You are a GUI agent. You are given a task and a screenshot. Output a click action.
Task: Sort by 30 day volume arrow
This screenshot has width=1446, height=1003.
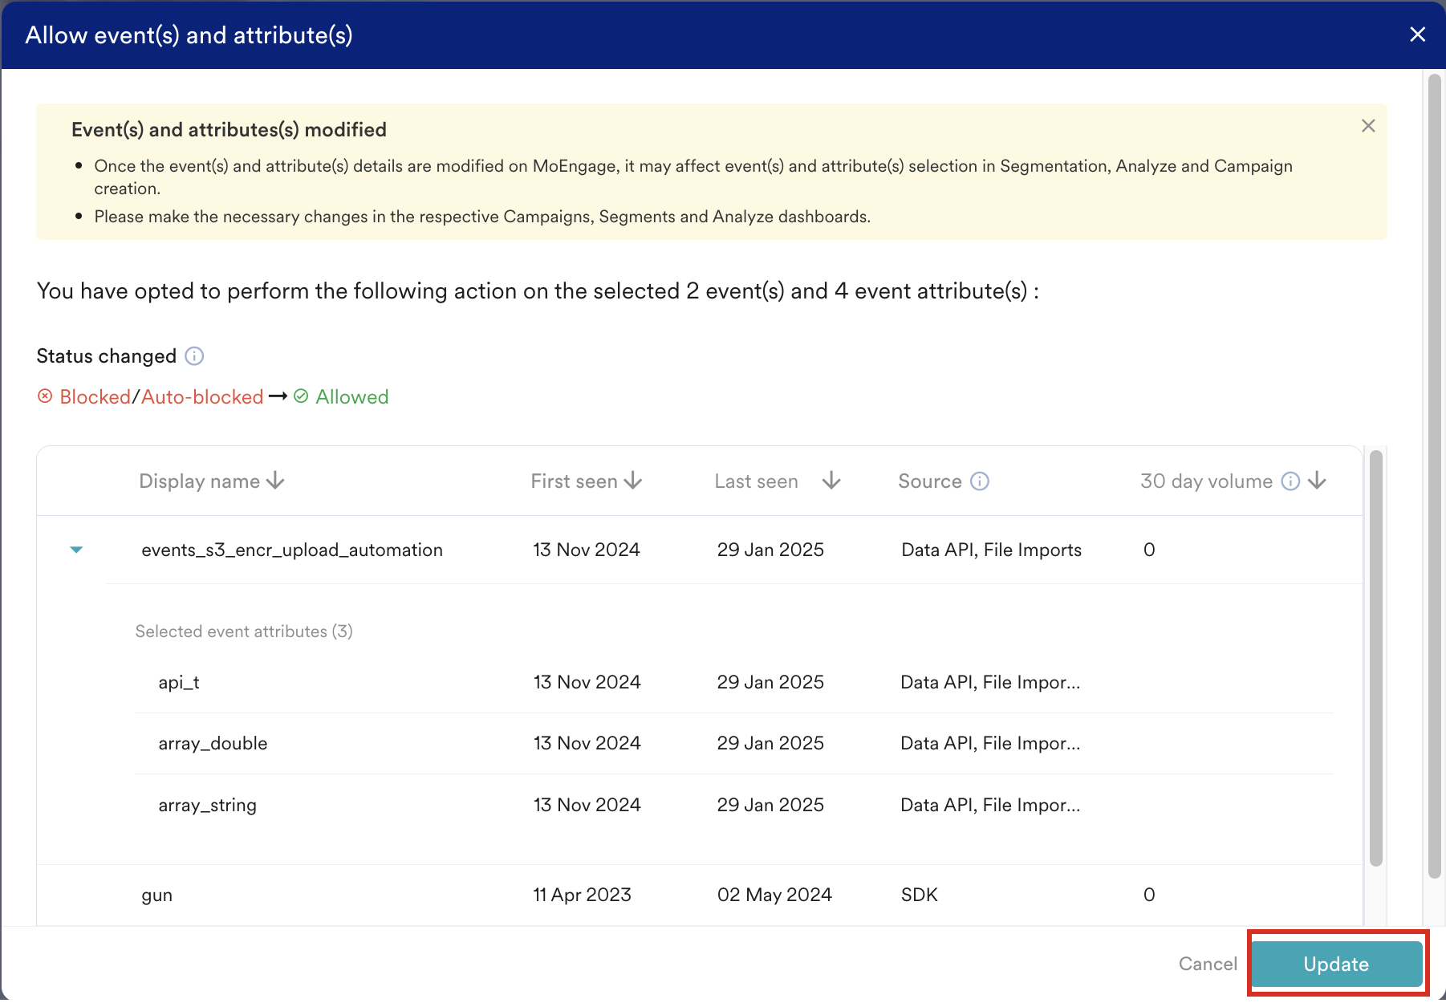1317,481
